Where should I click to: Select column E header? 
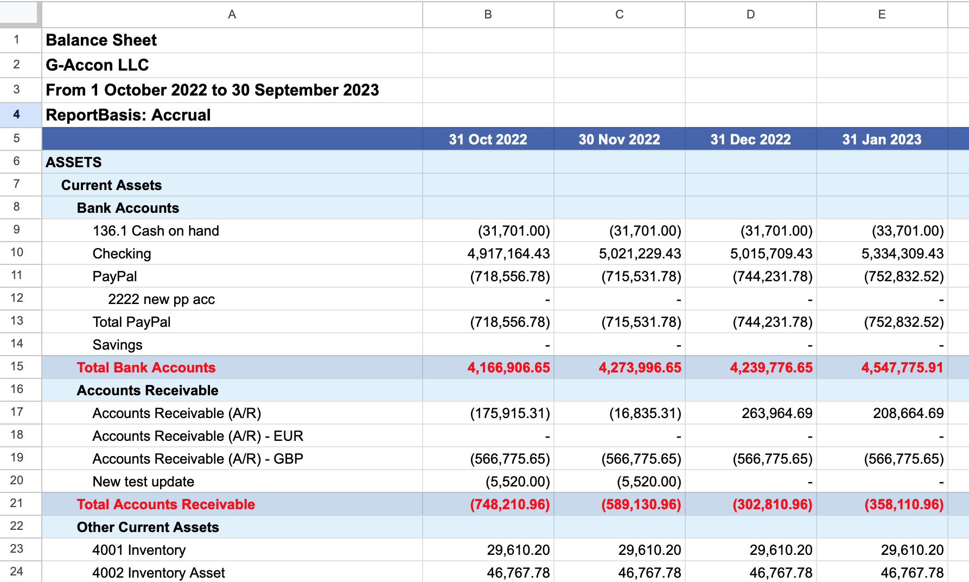[x=882, y=14]
